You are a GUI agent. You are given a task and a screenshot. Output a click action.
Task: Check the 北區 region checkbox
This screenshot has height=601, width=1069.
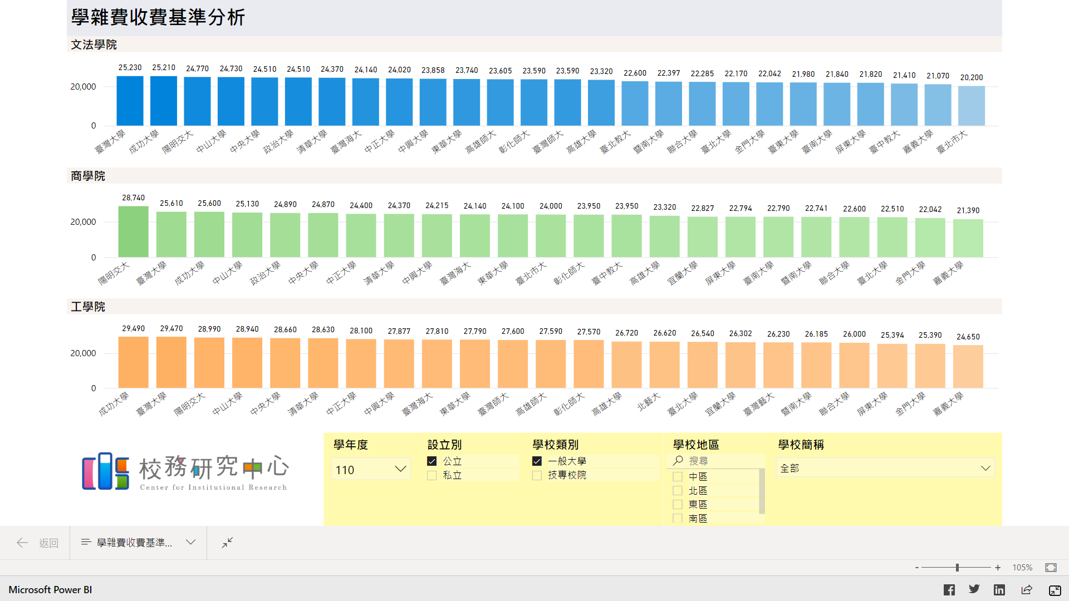(678, 490)
